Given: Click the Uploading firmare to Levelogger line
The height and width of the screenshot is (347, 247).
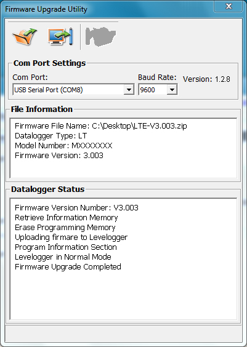Looking at the screenshot, I should coord(71,237).
